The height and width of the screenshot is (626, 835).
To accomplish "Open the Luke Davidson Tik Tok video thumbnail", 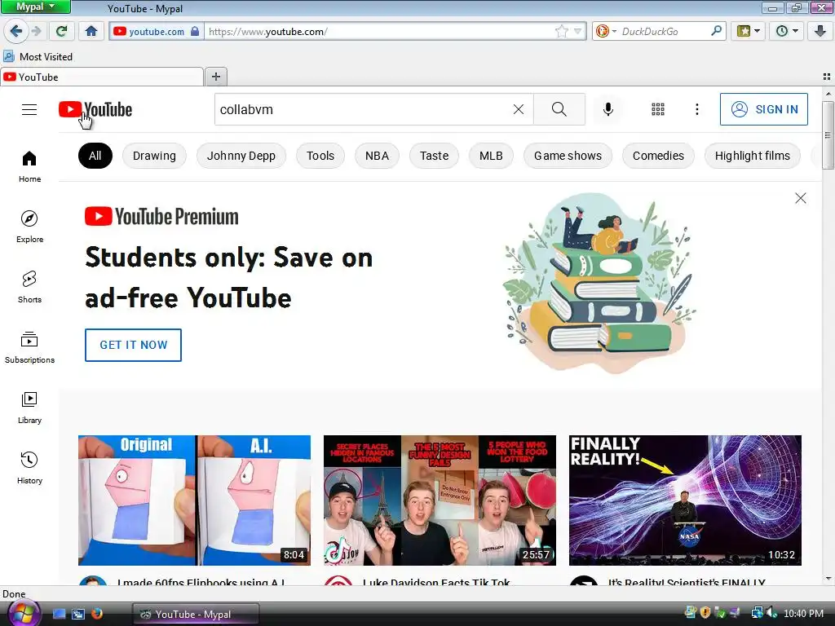I will 440,500.
